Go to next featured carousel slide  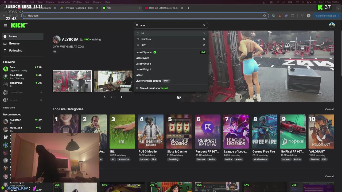tap(121, 97)
